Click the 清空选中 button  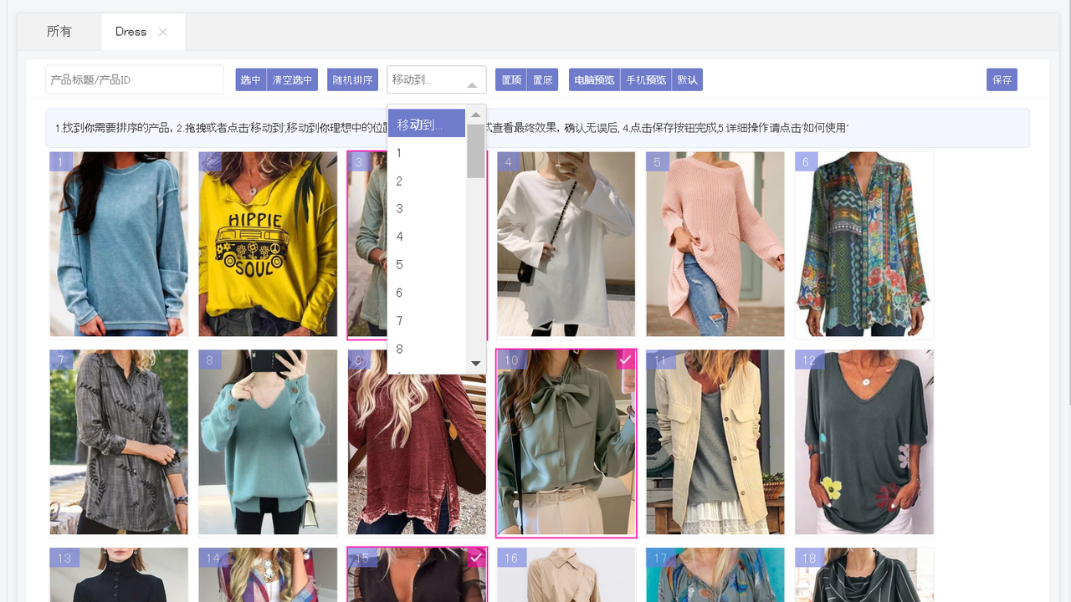(292, 80)
